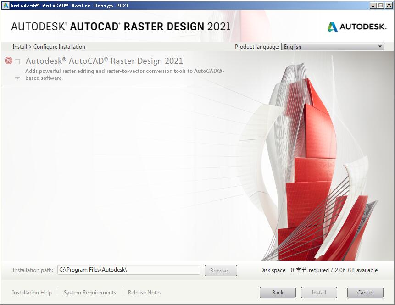Open the Release Notes link
The image size is (395, 305).
tap(145, 293)
